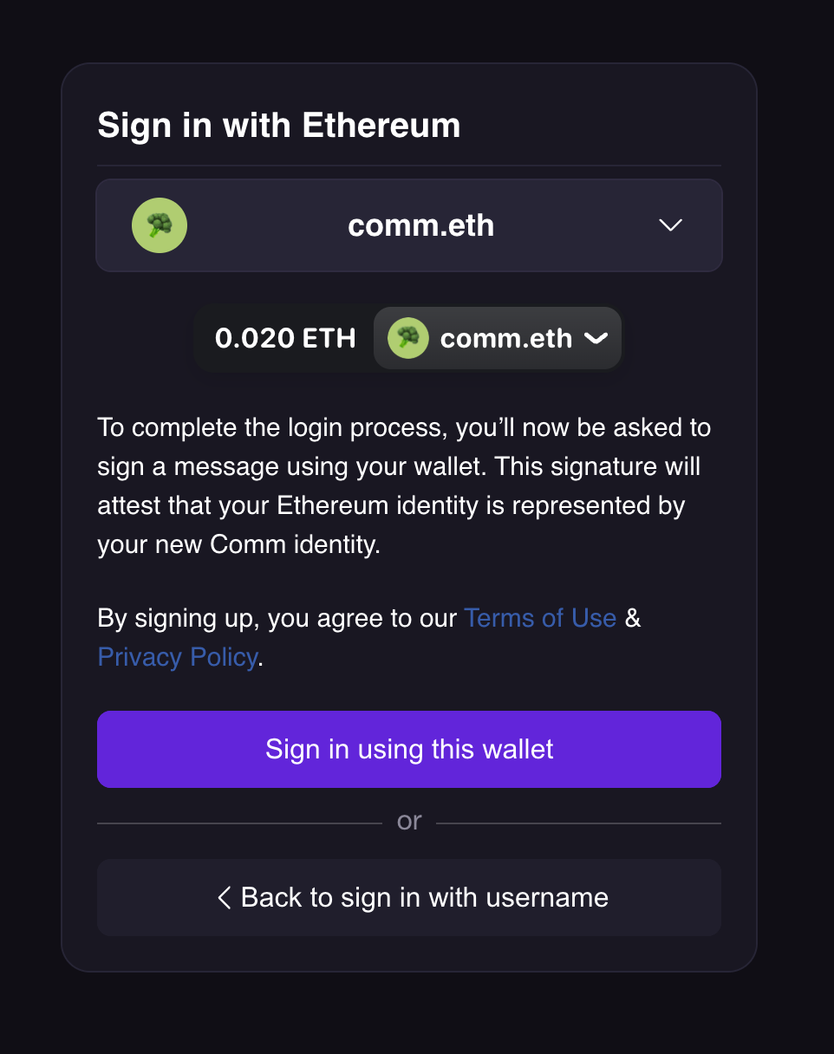Open the Terms of Use link
Viewport: 834px width, 1054px height.
540,618
